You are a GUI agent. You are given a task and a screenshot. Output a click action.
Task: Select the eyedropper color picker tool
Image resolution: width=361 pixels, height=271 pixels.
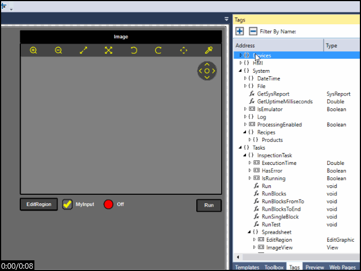(x=208, y=50)
